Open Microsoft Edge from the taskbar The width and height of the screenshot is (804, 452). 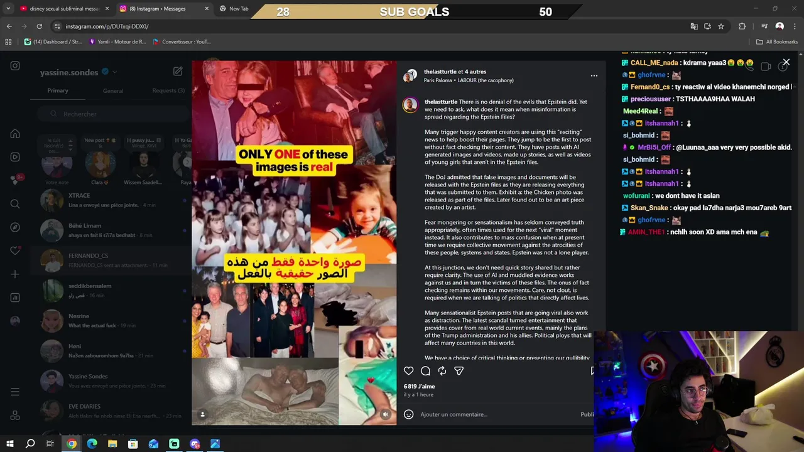pyautogui.click(x=92, y=444)
